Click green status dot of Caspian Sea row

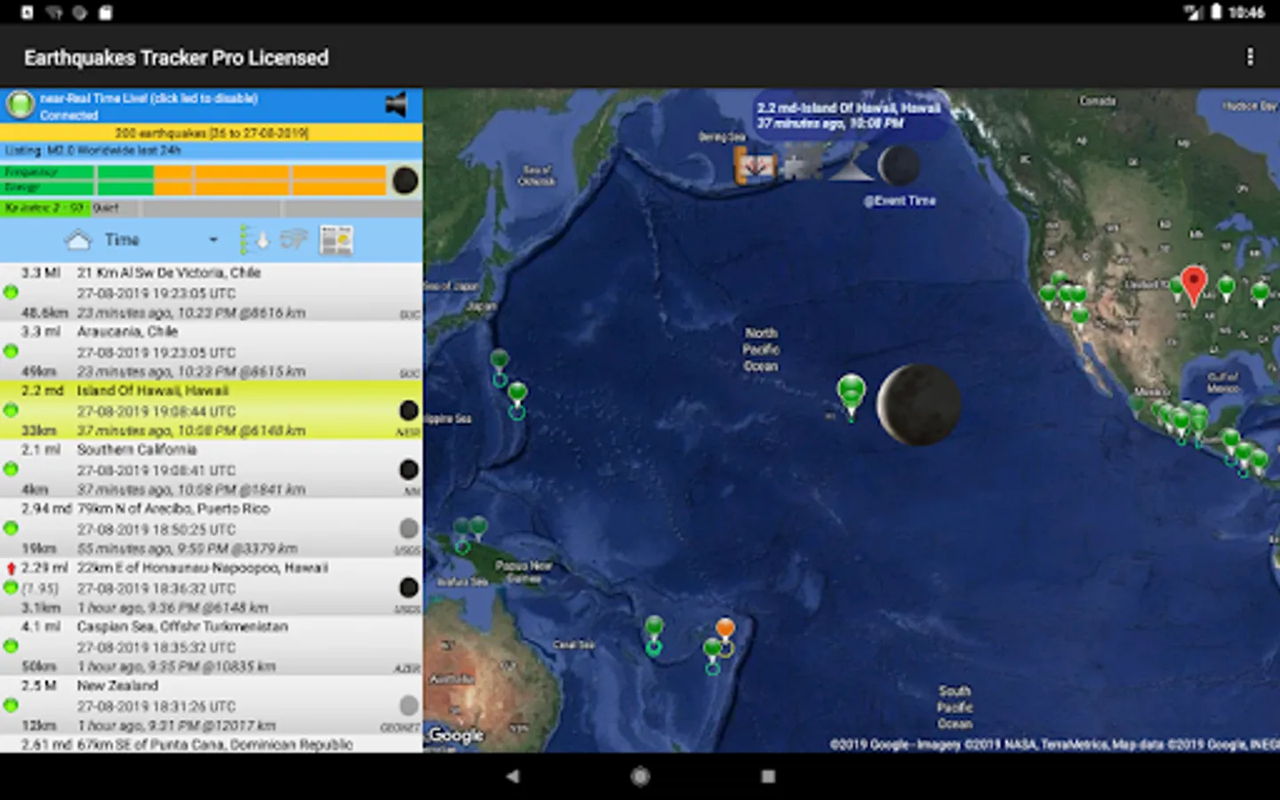tap(11, 646)
